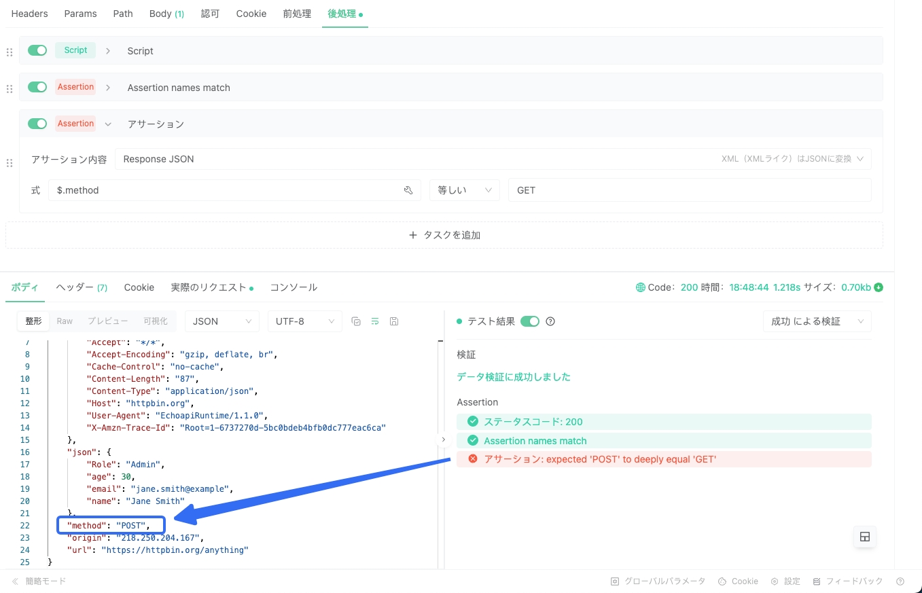Click the フィードバック icon in the footer
Viewport: 922px width, 593px height.
pos(817,581)
